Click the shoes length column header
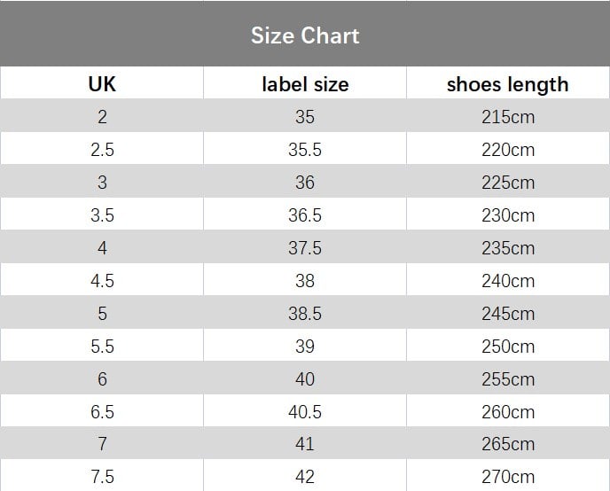Image resolution: width=610 pixels, height=491 pixels. pos(507,84)
